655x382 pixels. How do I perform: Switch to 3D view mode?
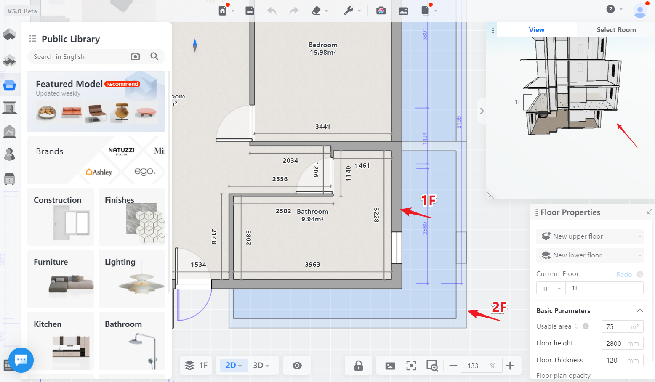(x=258, y=366)
